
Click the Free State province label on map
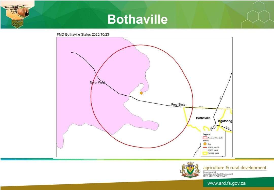point(178,105)
